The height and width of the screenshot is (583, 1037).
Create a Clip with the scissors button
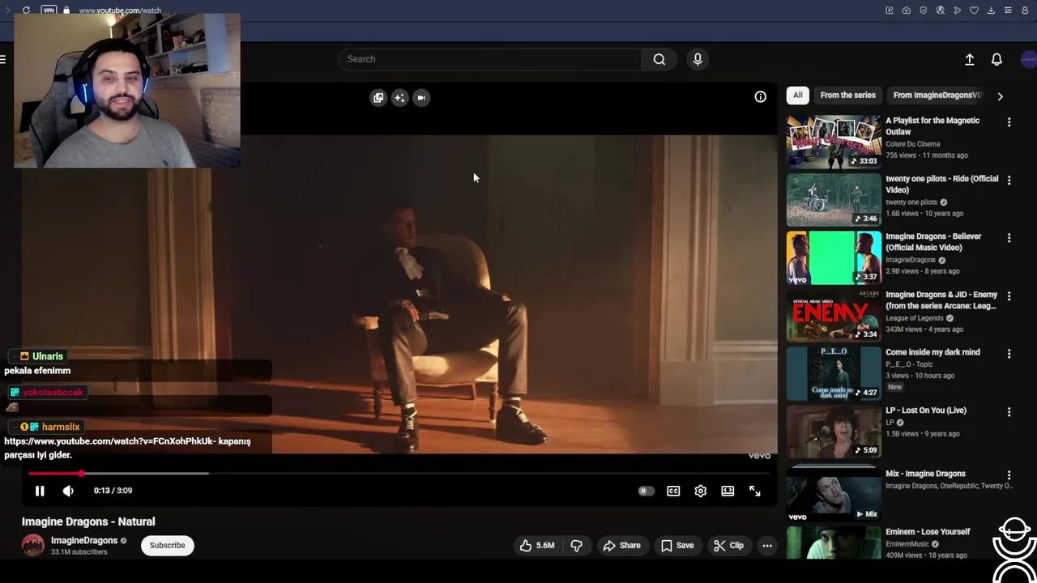click(x=728, y=546)
